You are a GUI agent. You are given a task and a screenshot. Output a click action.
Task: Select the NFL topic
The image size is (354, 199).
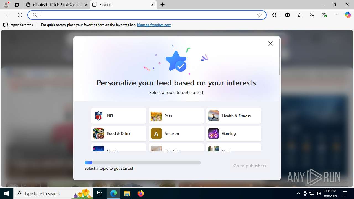[x=119, y=116]
